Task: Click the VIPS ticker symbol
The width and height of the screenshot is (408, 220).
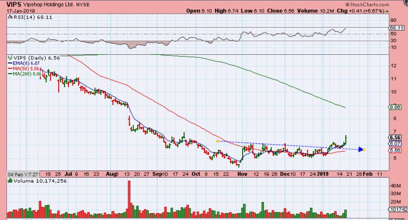Action: (x=14, y=4)
